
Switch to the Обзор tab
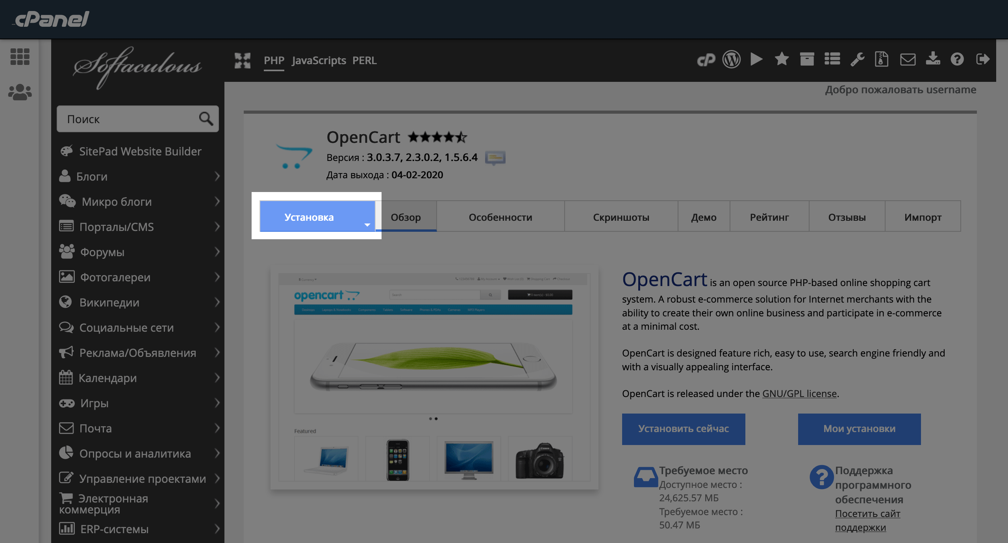(x=406, y=217)
